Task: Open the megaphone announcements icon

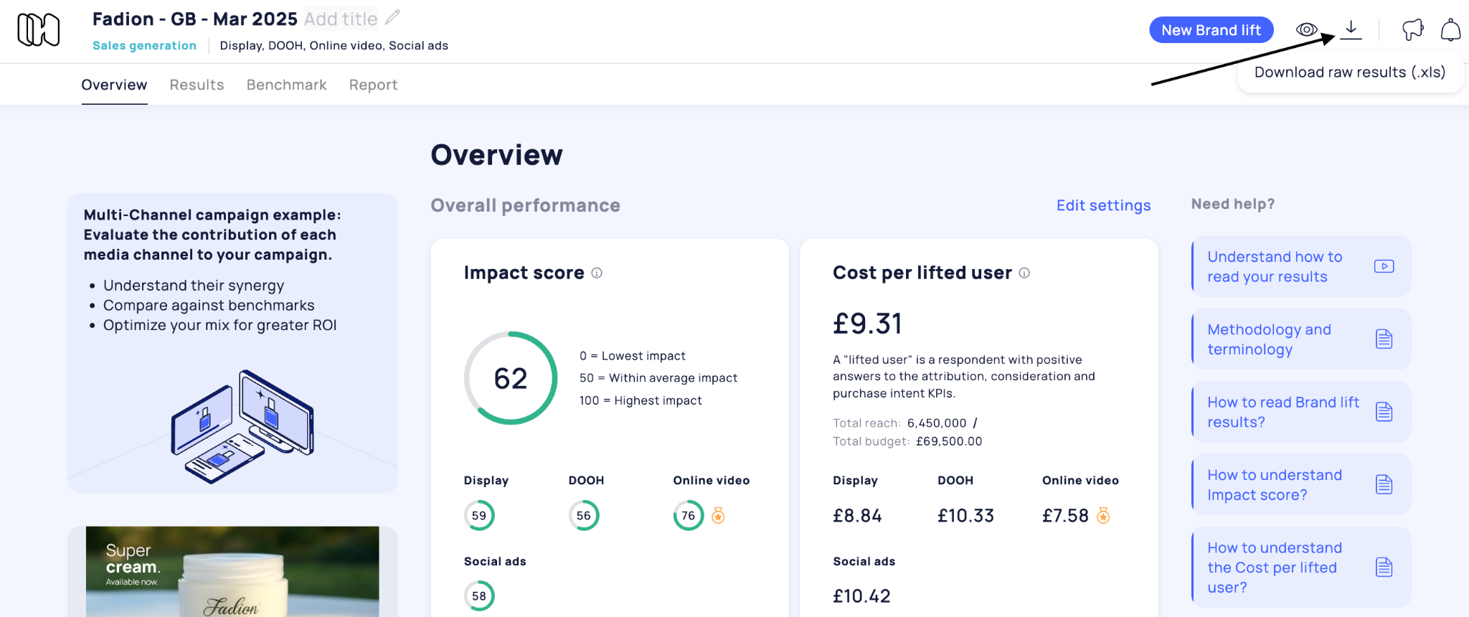Action: point(1412,29)
